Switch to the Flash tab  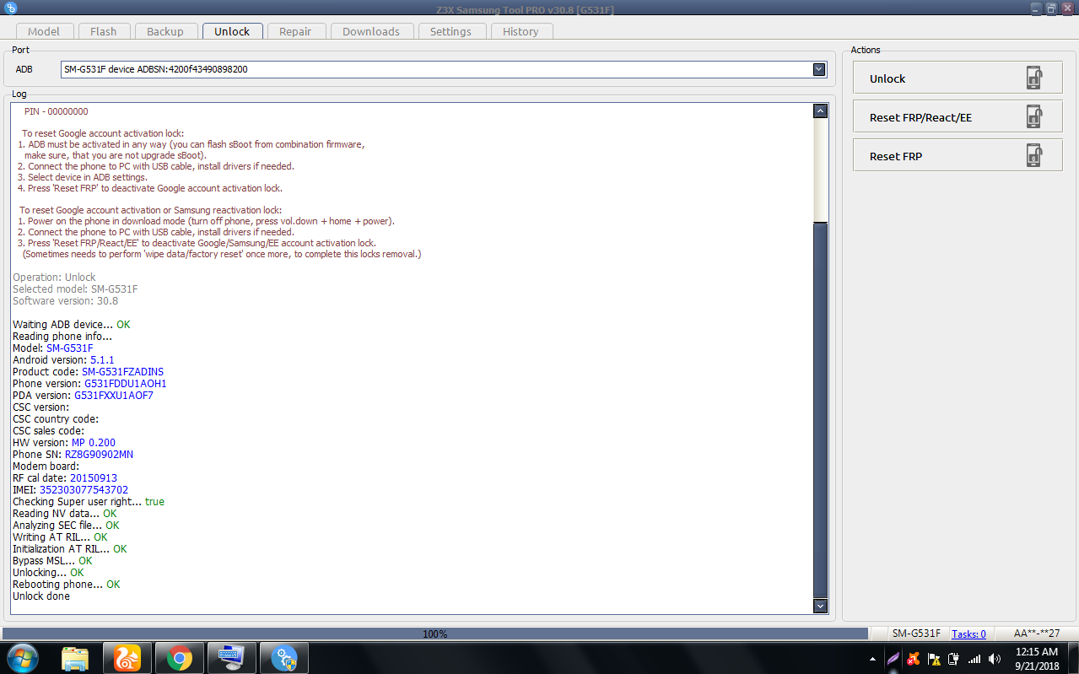tap(103, 31)
